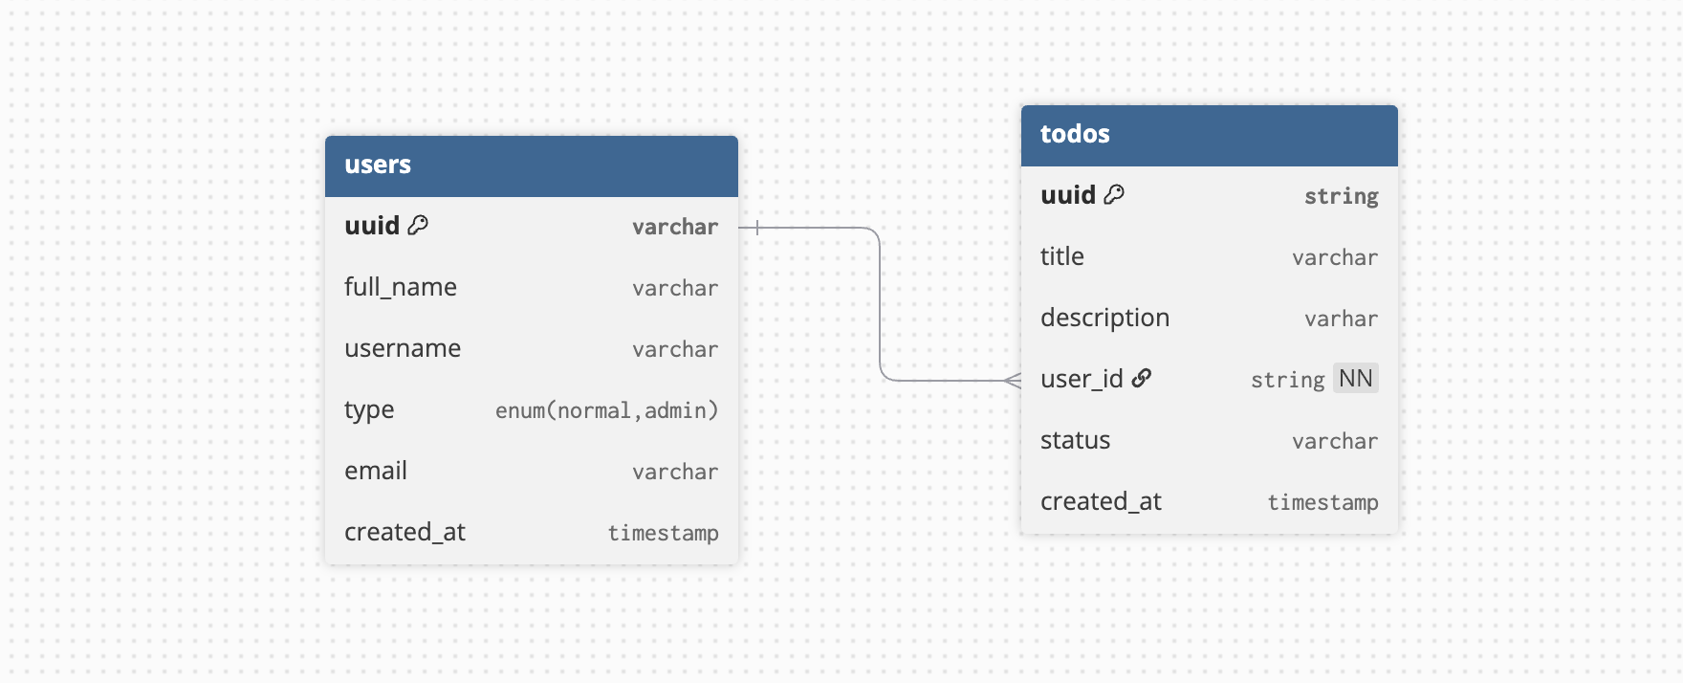Image resolution: width=1683 pixels, height=683 pixels.
Task: Click the timestamp type in users created_at
Action: [663, 534]
